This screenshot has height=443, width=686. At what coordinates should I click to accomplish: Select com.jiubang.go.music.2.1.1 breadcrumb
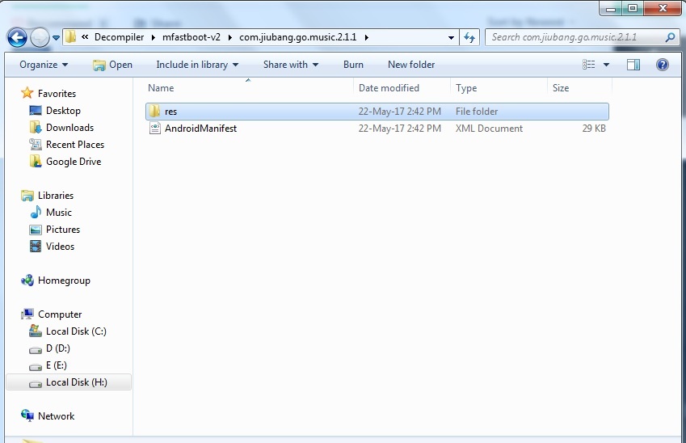[298, 37]
